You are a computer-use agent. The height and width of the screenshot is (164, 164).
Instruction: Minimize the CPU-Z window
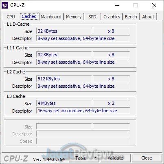coord(117,5)
